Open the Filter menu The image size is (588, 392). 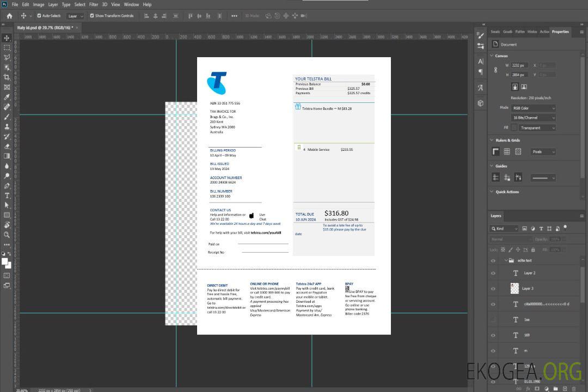94,4
